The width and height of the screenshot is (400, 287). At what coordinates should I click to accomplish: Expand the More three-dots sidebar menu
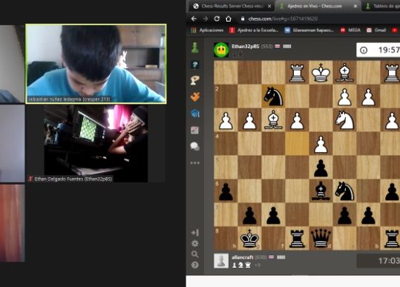[x=195, y=162]
